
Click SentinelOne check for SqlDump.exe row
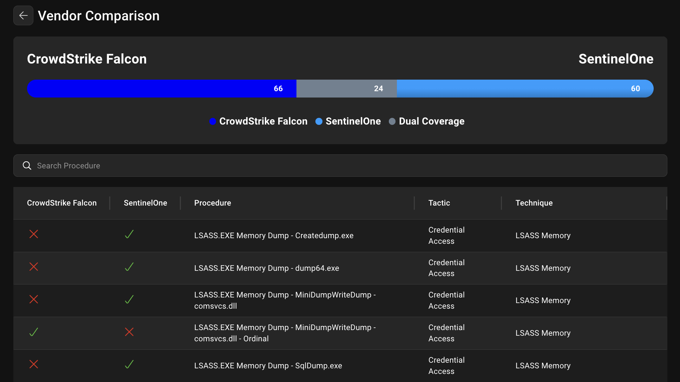point(129,364)
